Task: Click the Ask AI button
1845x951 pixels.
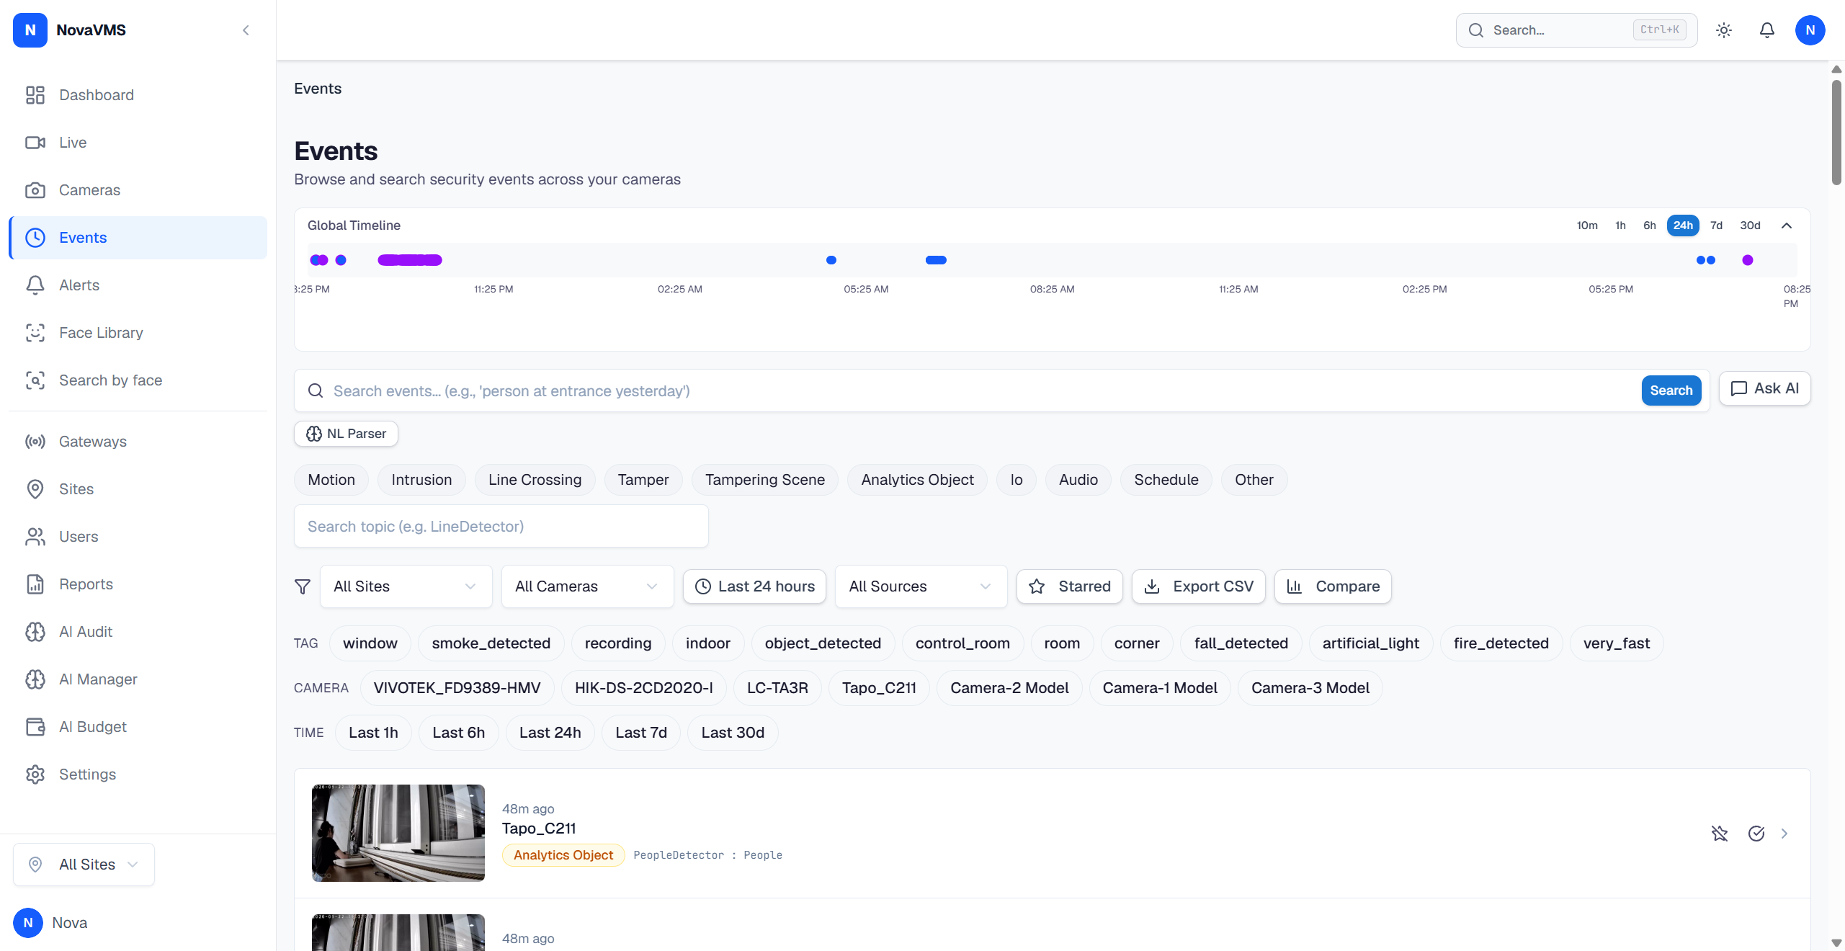Action: point(1765,388)
